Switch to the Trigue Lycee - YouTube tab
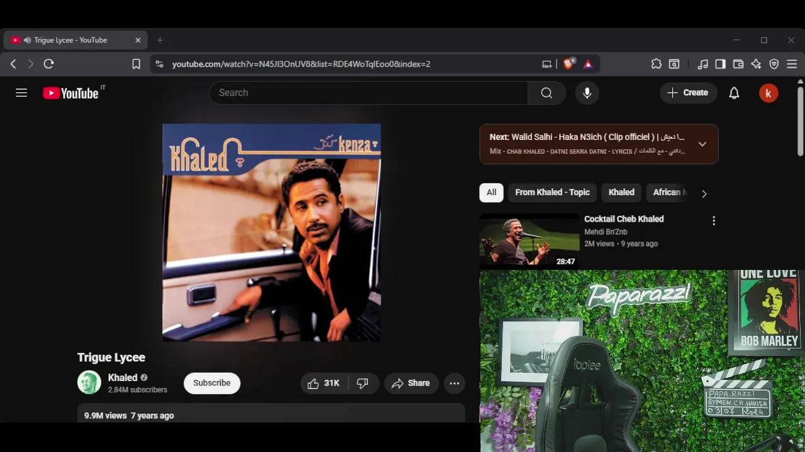805x452 pixels. click(76, 40)
